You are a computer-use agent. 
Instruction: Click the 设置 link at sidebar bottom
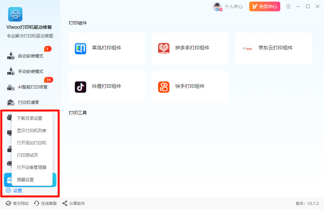click(17, 191)
